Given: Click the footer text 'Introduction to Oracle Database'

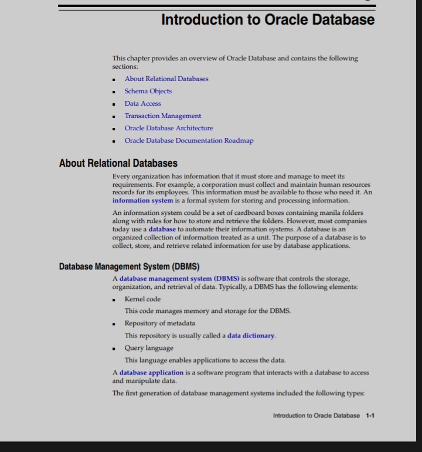Looking at the screenshot, I should (x=316, y=416).
